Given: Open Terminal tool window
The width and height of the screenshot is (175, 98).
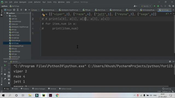Looking at the screenshot, I should (x=52, y=89).
